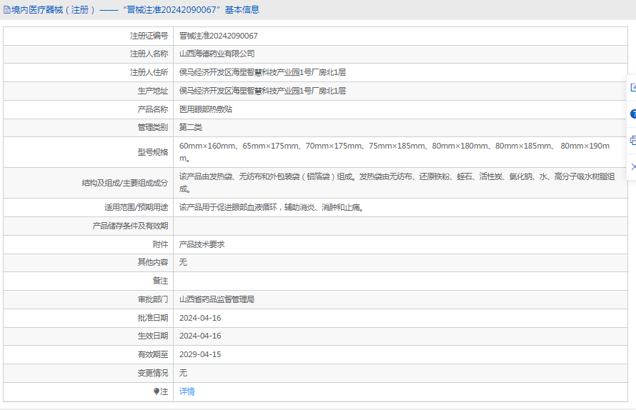
Task: Click the 生产地址 address value
Action: tap(262, 91)
